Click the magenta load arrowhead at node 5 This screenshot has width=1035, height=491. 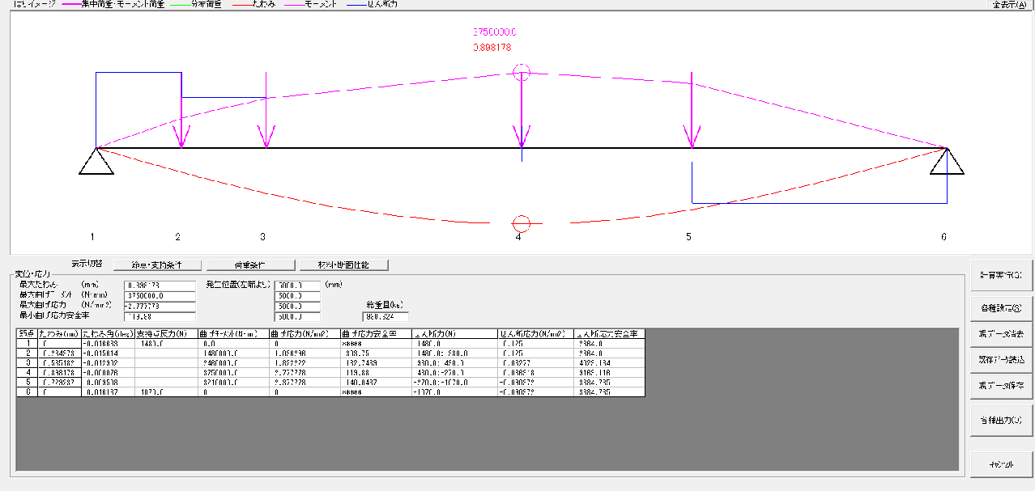click(692, 138)
